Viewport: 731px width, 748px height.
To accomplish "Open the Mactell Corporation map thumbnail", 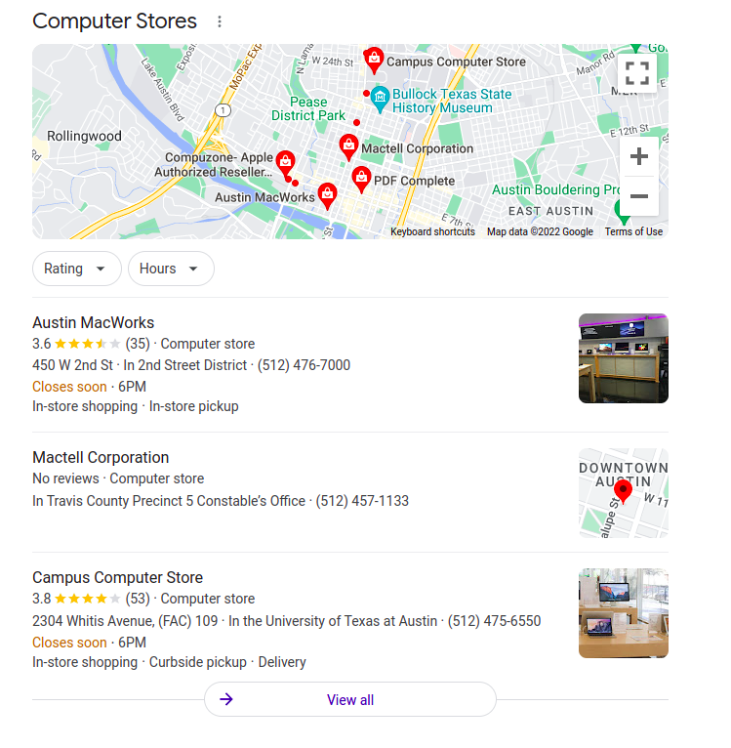I will pyautogui.click(x=624, y=493).
